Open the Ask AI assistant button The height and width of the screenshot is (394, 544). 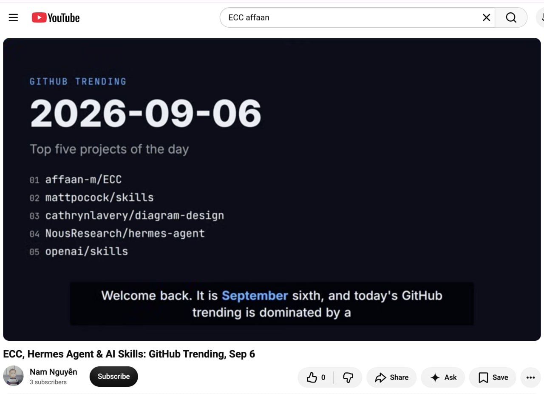tap(443, 377)
